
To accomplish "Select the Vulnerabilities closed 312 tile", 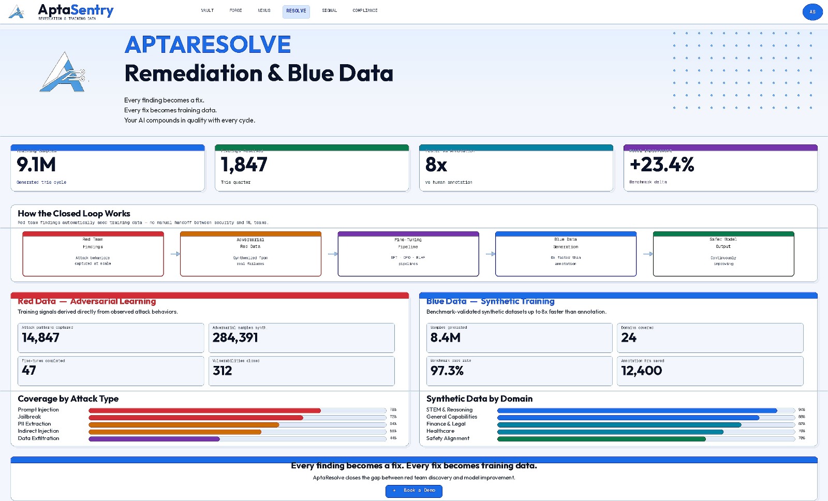I will coord(301,371).
